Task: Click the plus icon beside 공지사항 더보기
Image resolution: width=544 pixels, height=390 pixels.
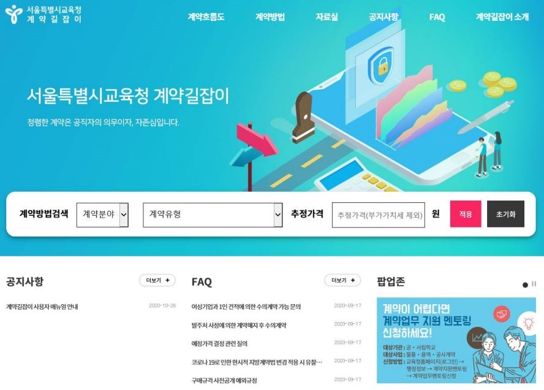Action: click(168, 280)
